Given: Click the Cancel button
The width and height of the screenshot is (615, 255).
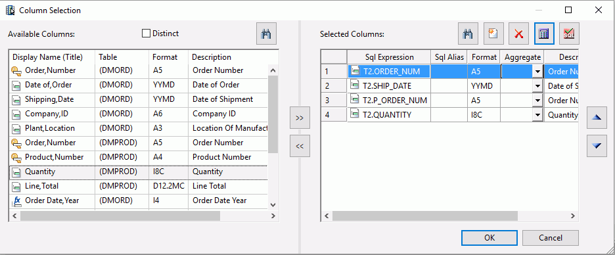Looking at the screenshot, I should pyautogui.click(x=551, y=238).
